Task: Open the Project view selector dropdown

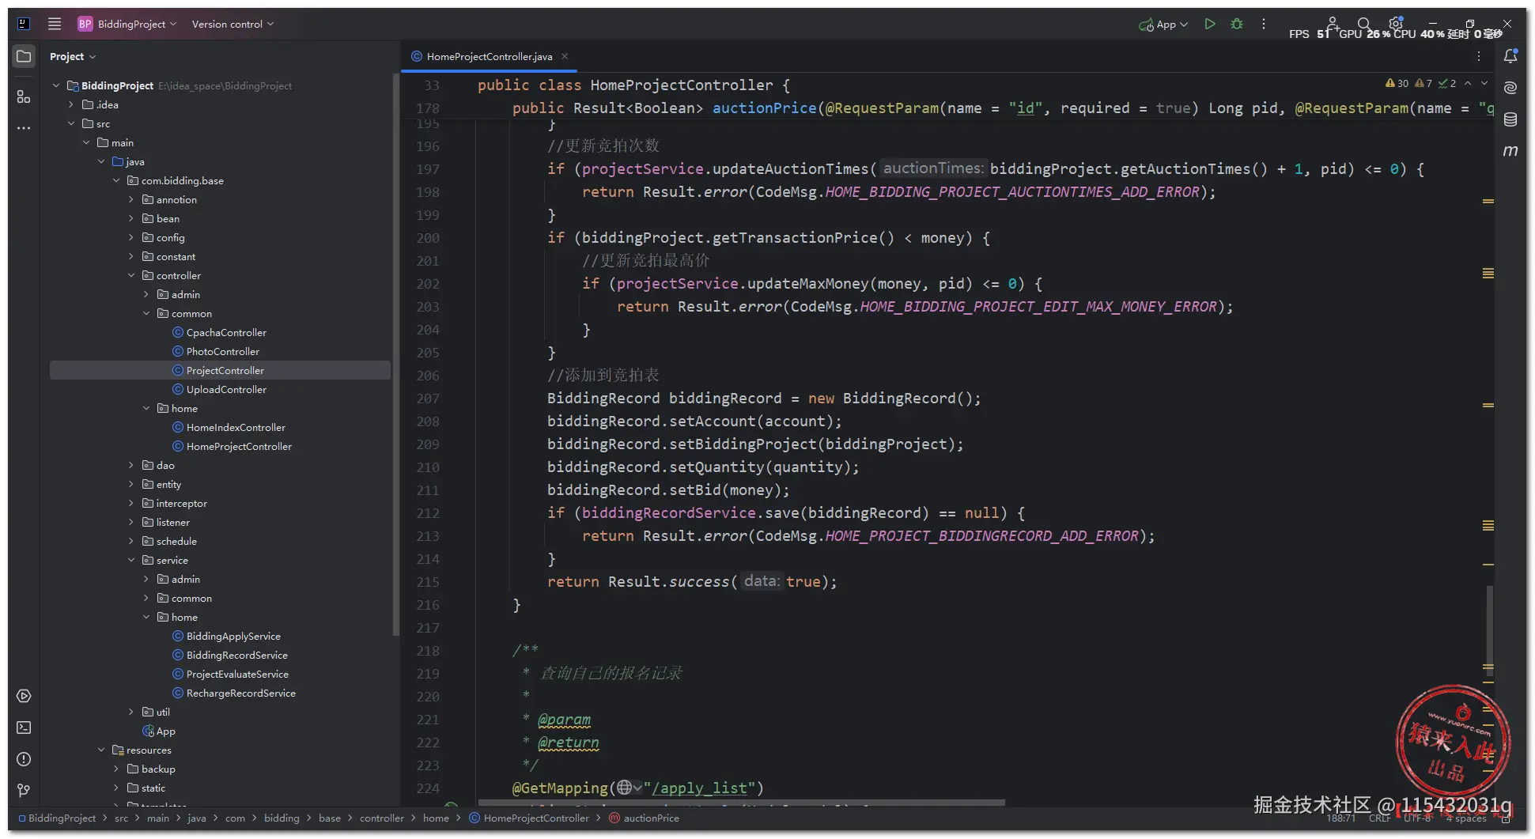Action: coord(73,56)
